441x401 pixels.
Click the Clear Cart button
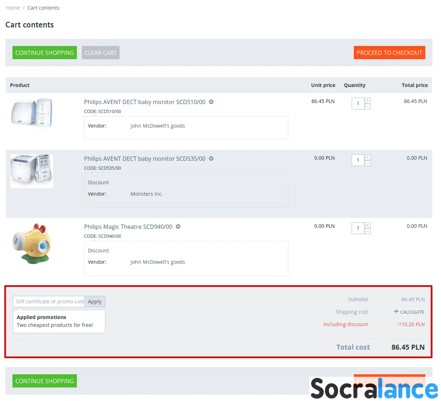click(x=101, y=53)
